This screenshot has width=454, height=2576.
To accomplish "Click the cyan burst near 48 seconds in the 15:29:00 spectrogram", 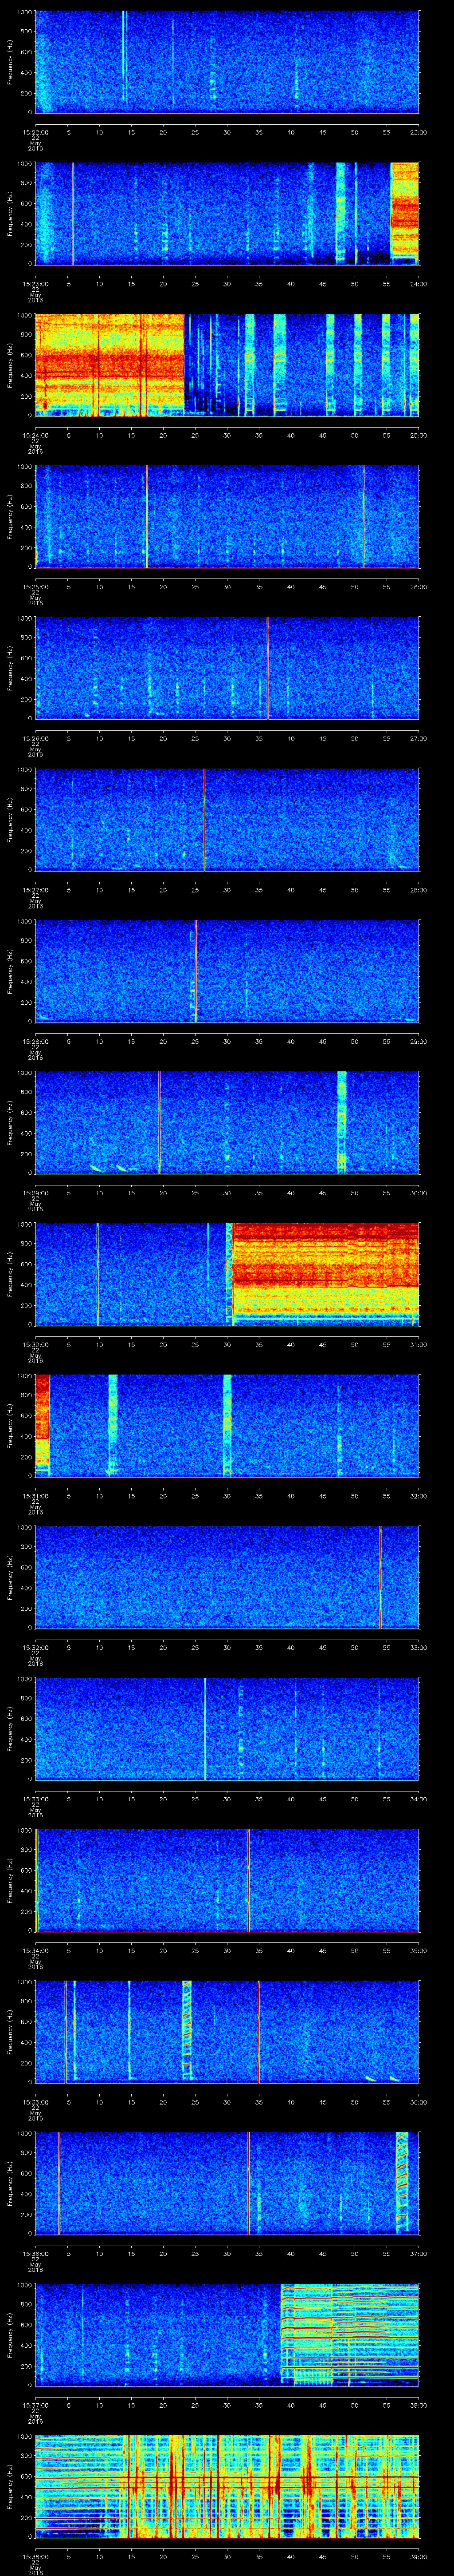I will pyautogui.click(x=342, y=1121).
